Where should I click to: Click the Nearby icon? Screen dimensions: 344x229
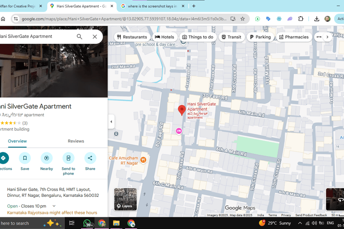[47, 158]
